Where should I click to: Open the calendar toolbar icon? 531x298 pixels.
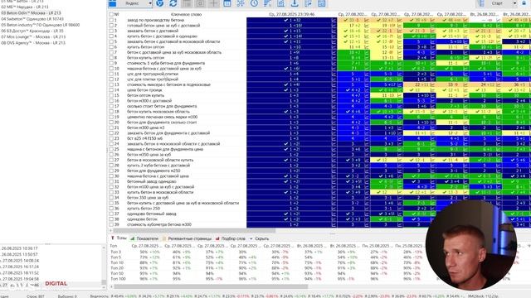pos(227,3)
